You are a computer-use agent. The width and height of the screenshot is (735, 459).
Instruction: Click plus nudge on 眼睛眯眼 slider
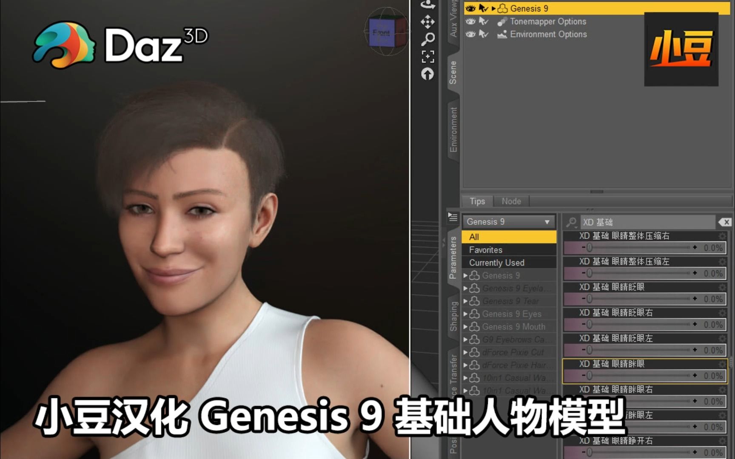click(695, 376)
